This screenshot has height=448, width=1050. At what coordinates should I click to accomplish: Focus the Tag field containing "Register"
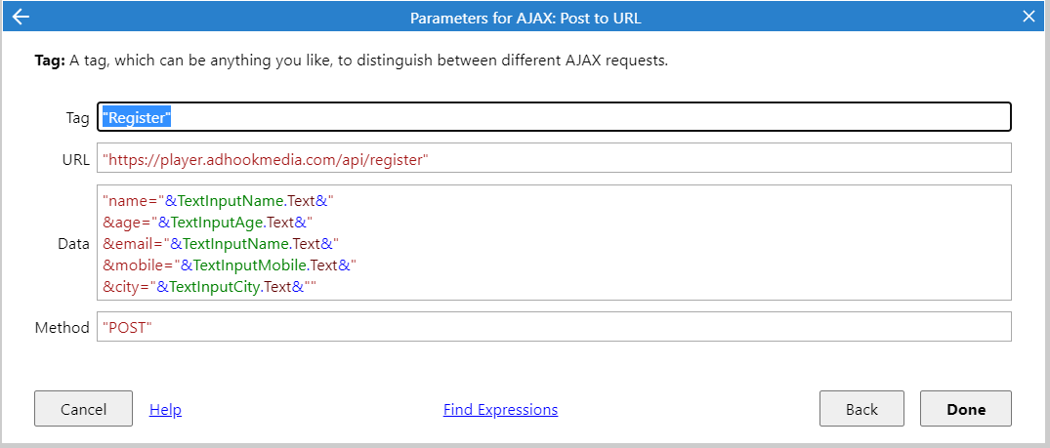[x=554, y=117]
